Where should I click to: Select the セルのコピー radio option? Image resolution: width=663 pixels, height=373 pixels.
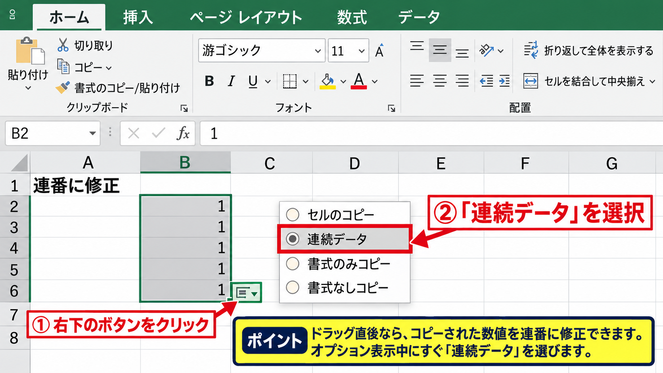293,214
